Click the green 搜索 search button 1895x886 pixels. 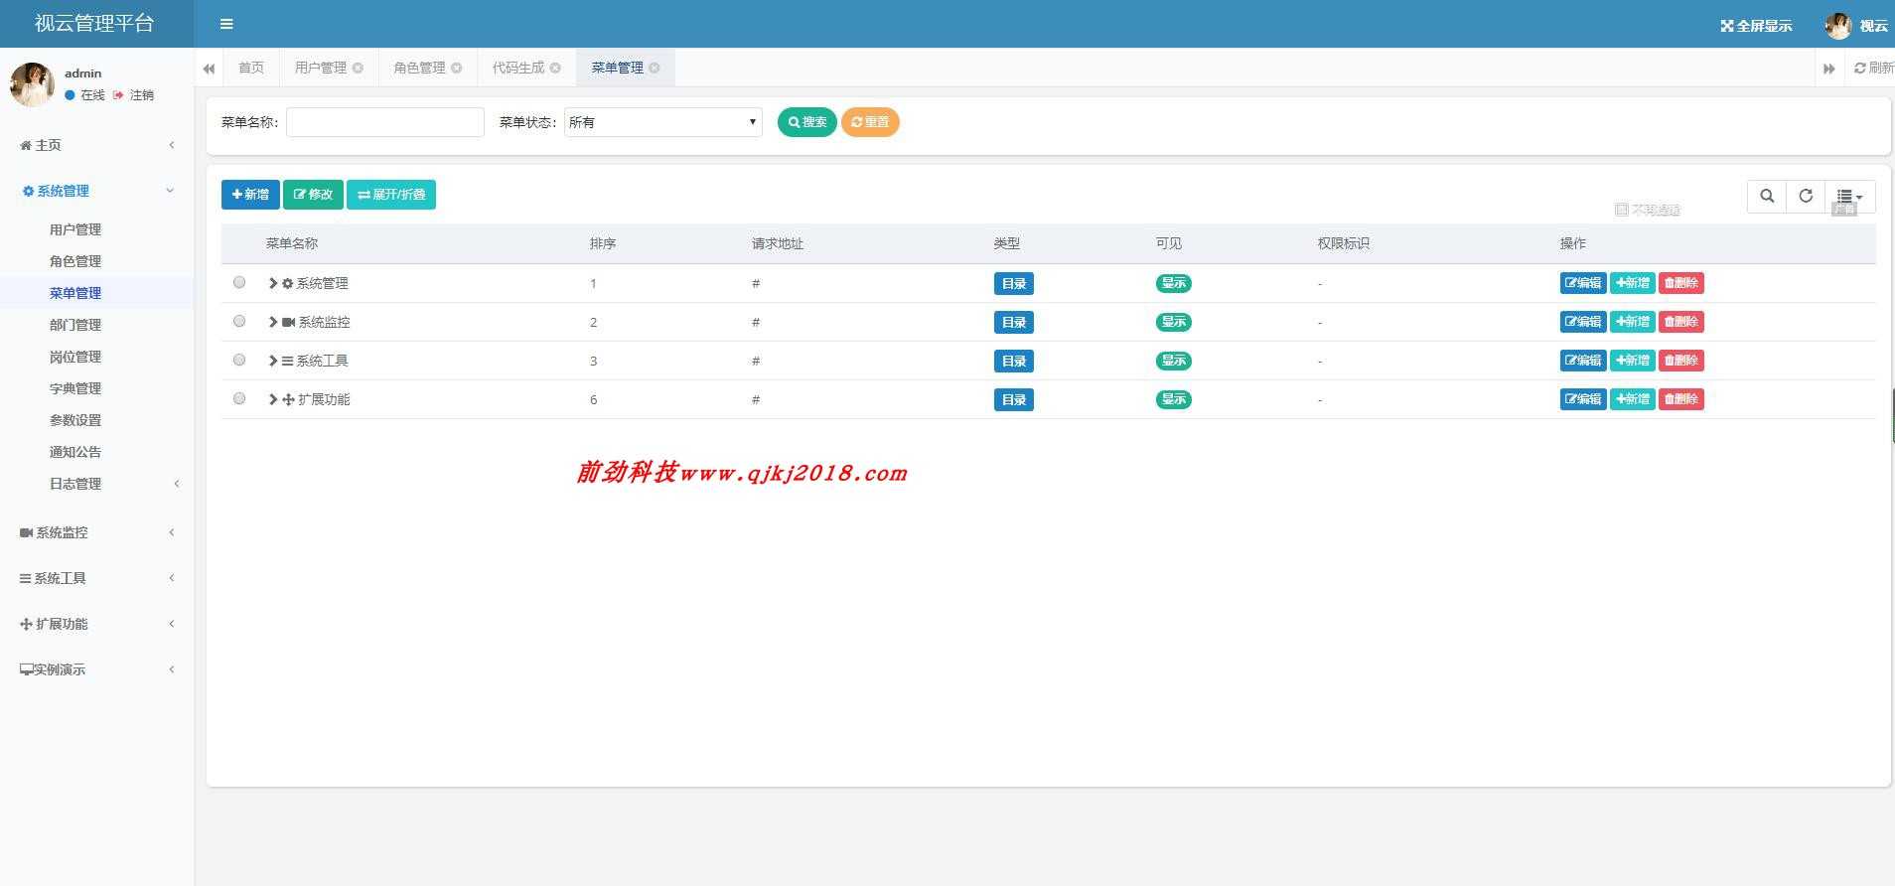807,122
